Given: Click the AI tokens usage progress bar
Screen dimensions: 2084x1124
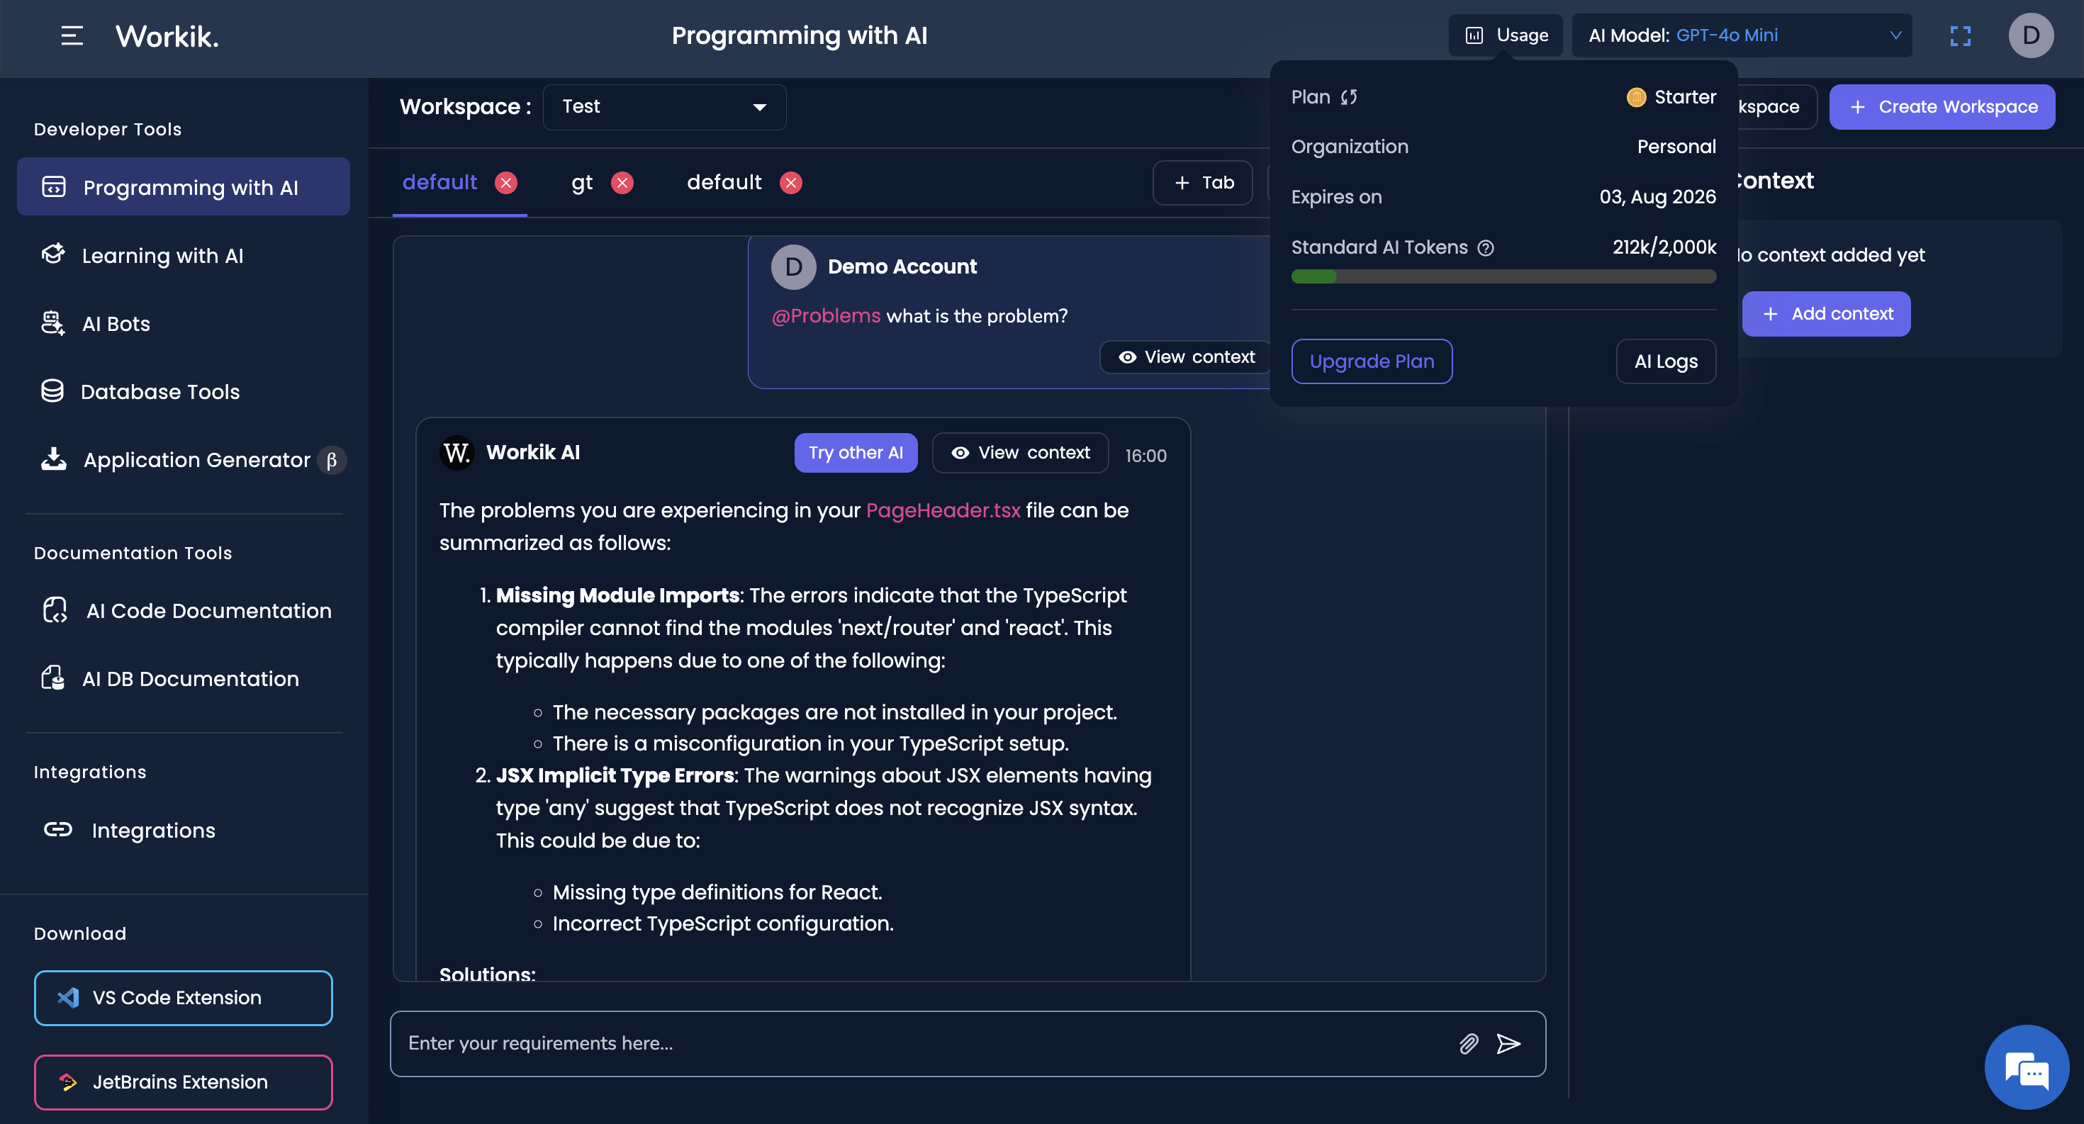Looking at the screenshot, I should click(x=1503, y=277).
